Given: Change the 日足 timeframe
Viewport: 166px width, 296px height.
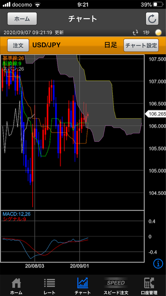Looking at the screenshot, I should [111, 45].
